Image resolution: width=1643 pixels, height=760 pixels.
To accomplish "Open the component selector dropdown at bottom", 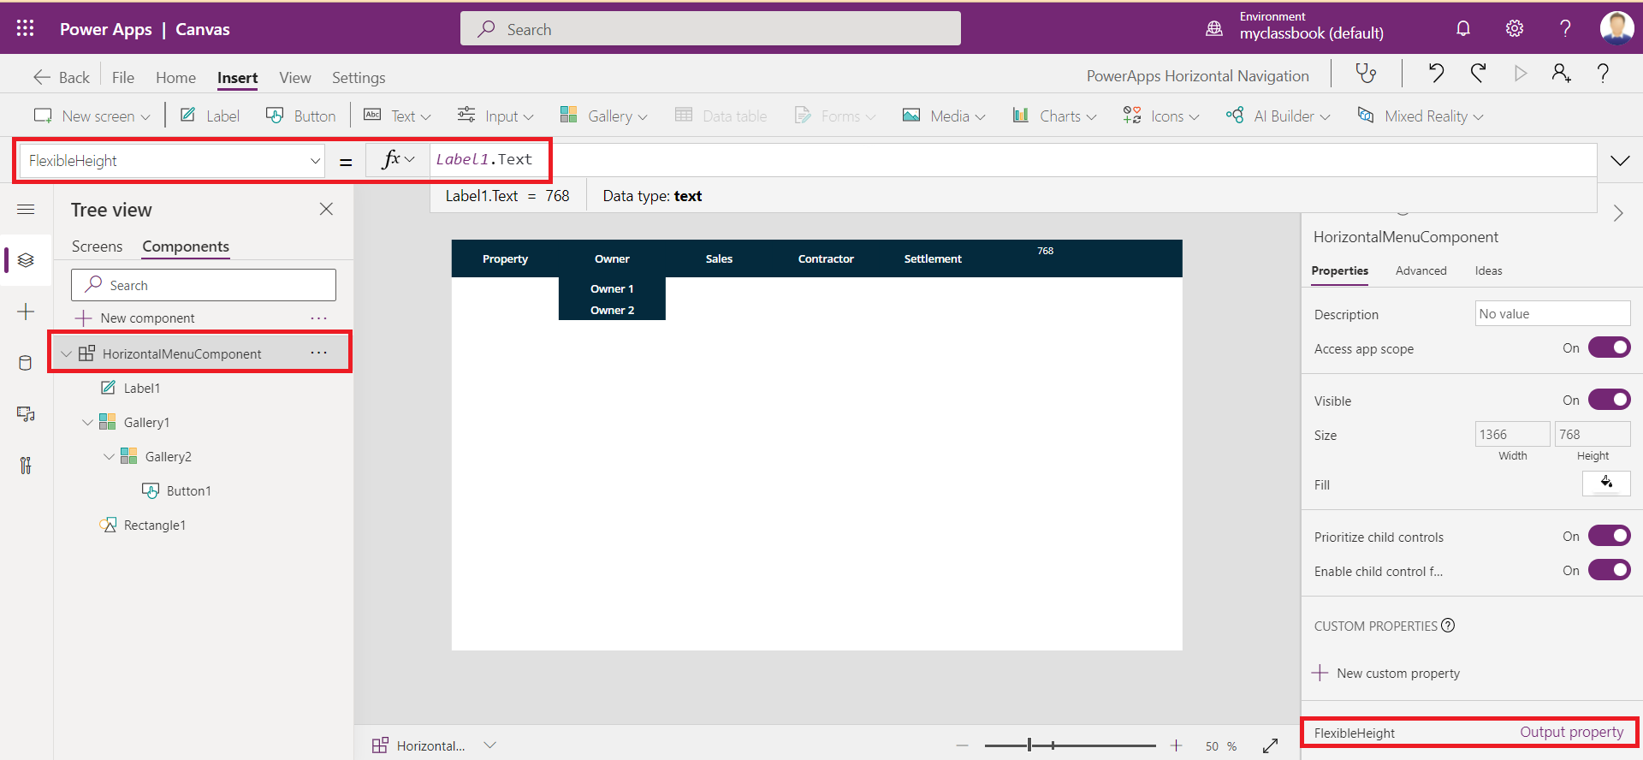I will [489, 745].
